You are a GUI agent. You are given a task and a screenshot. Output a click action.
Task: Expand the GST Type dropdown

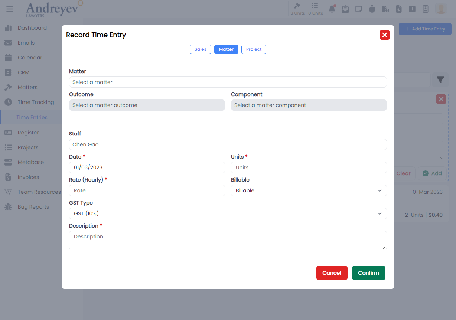(x=228, y=213)
